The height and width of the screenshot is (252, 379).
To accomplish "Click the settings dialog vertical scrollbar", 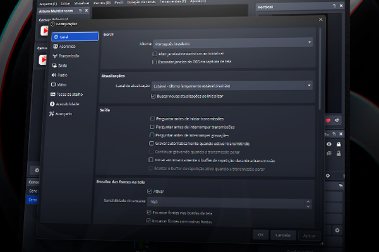I will pyautogui.click(x=320, y=69).
